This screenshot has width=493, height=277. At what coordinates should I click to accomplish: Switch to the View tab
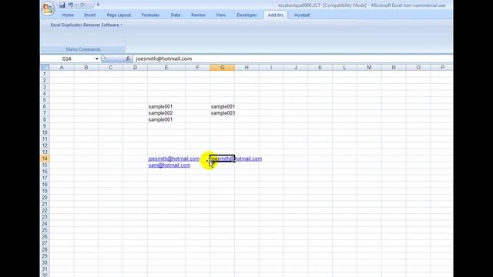(220, 15)
